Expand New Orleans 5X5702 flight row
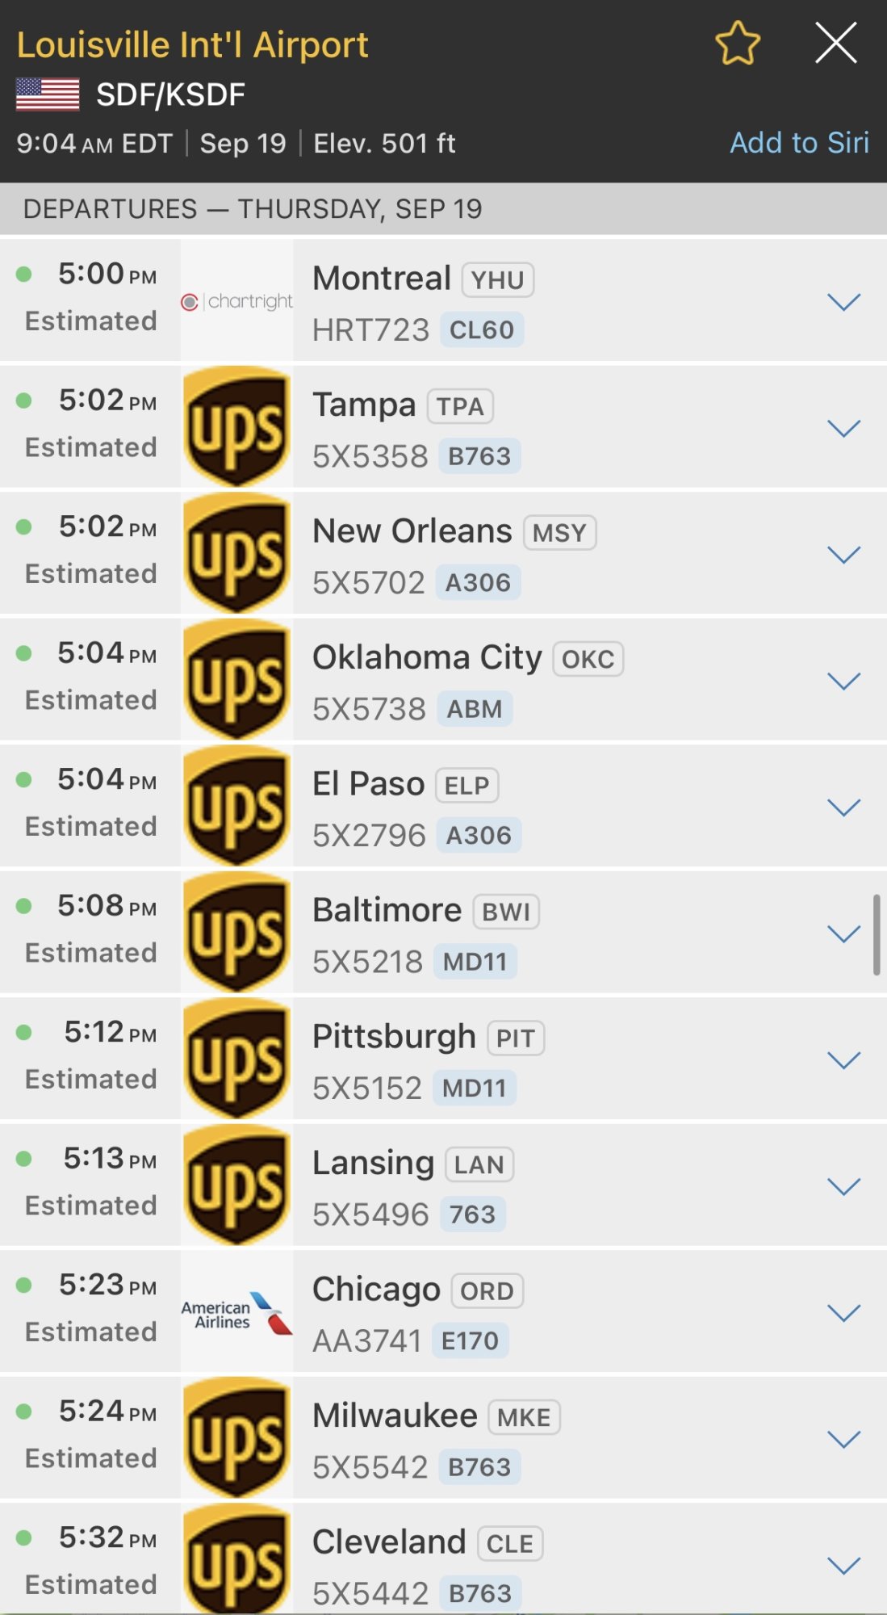This screenshot has width=887, height=1615. click(x=844, y=555)
